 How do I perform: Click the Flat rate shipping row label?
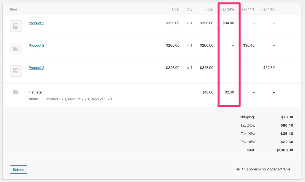pyautogui.click(x=35, y=92)
